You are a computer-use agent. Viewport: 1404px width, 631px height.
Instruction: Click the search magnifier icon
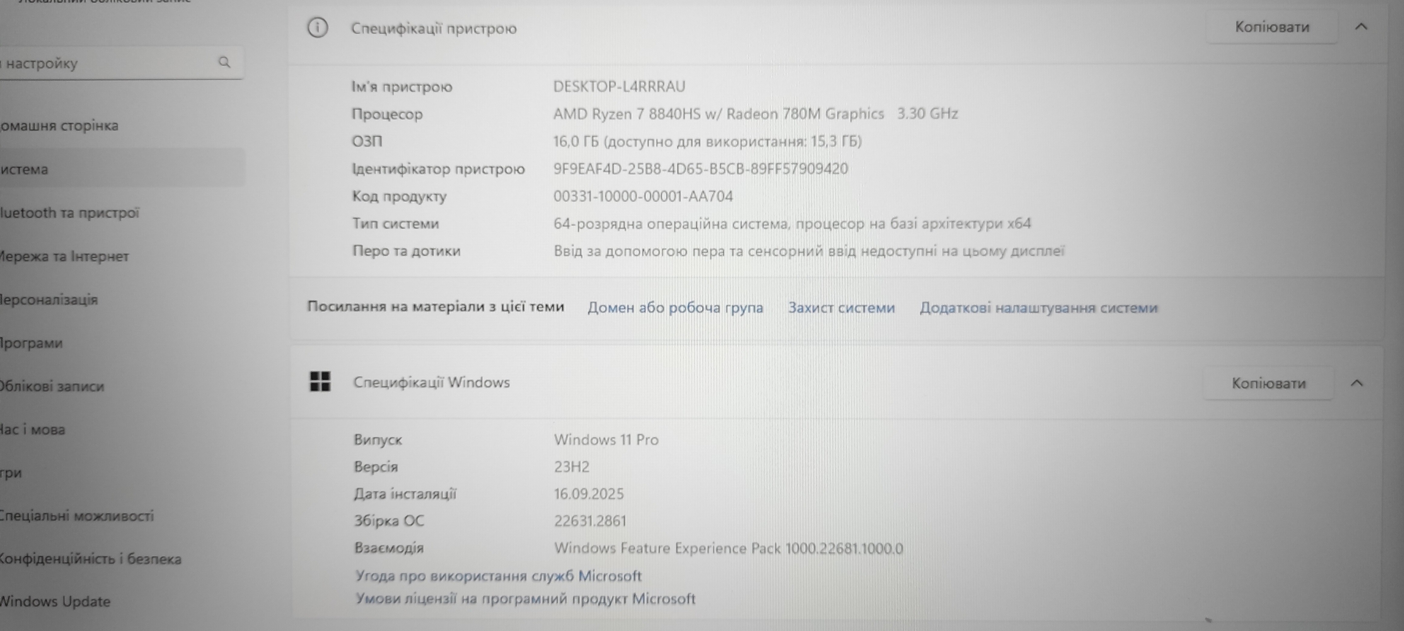(224, 62)
